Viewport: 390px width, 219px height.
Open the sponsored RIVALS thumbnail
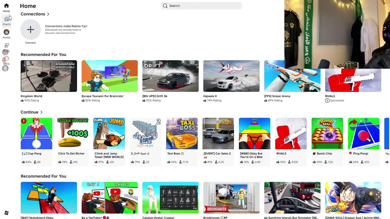[x=353, y=80]
